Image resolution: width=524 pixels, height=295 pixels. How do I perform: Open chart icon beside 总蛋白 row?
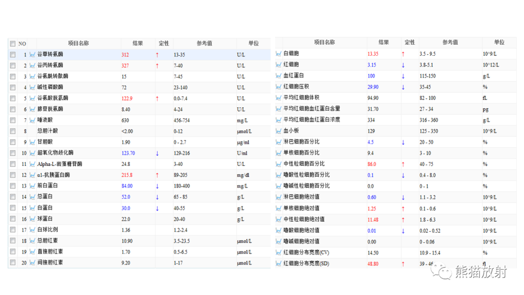click(32, 197)
